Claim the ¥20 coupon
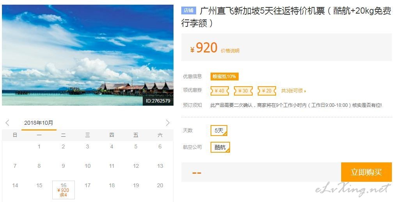 coord(267,91)
